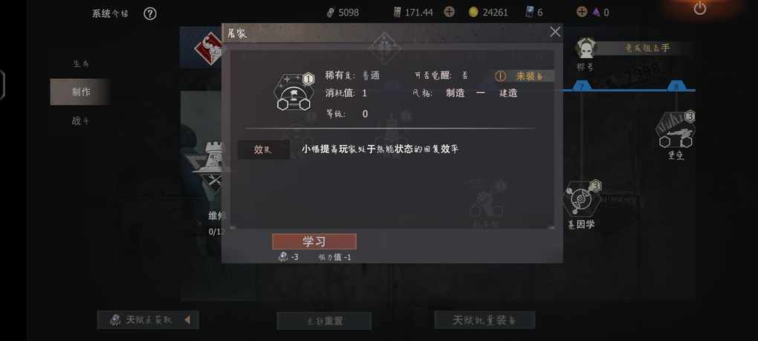Tap plus icon beside purple triangle currency

[x=582, y=12]
